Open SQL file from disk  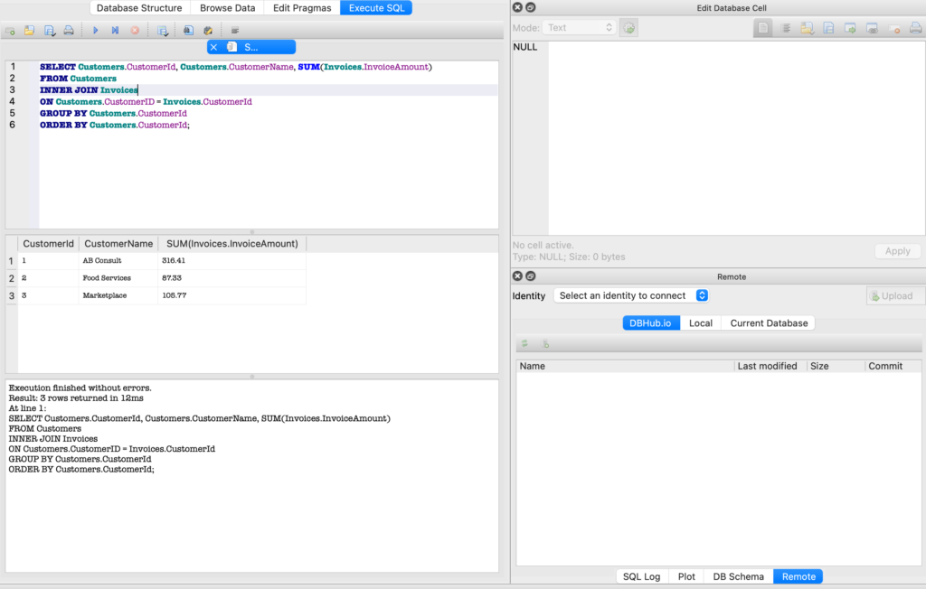(x=29, y=31)
